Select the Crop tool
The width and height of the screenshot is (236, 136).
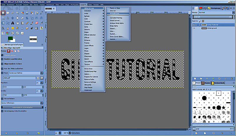click(x=22, y=18)
